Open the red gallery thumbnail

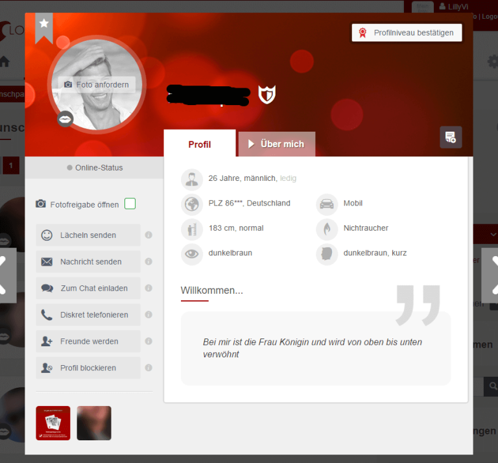pos(53,423)
